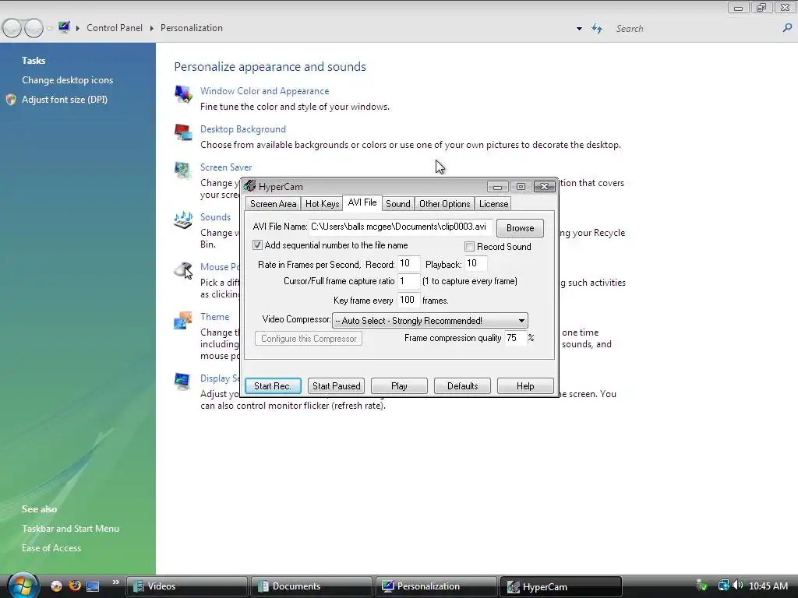
Task: Click the Desktop Background icon
Action: (183, 132)
